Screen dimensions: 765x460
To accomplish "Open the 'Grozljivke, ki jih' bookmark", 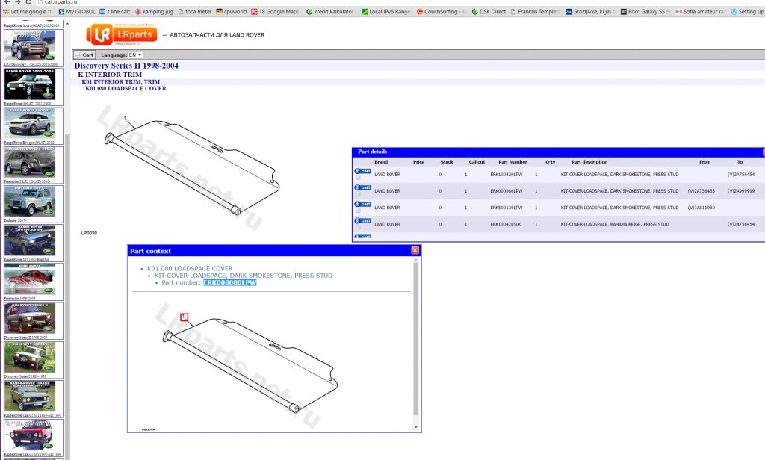I will (590, 12).
